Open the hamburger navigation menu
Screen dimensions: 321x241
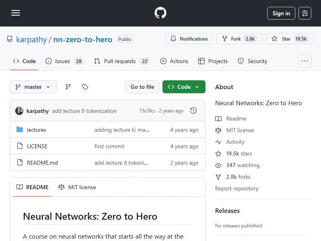[16, 13]
